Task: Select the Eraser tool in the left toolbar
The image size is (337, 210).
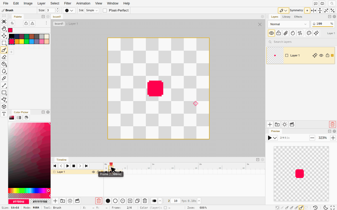Action: point(4,57)
